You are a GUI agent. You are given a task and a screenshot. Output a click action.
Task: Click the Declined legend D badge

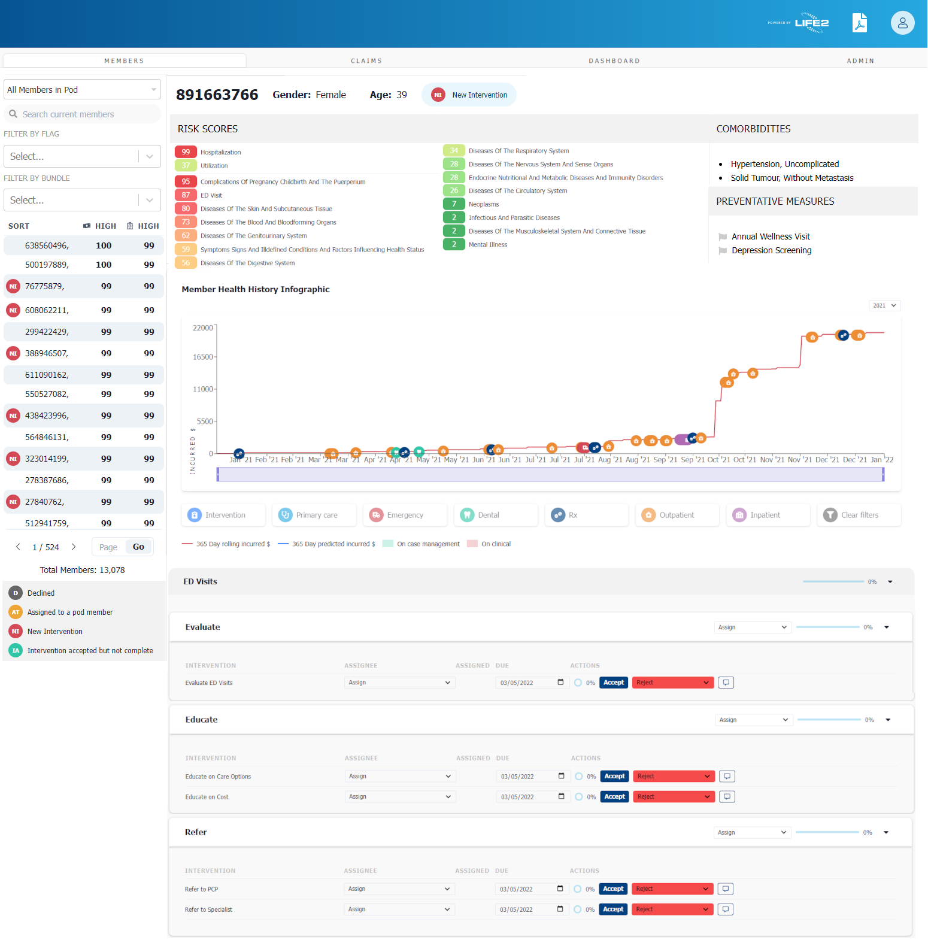(x=16, y=593)
